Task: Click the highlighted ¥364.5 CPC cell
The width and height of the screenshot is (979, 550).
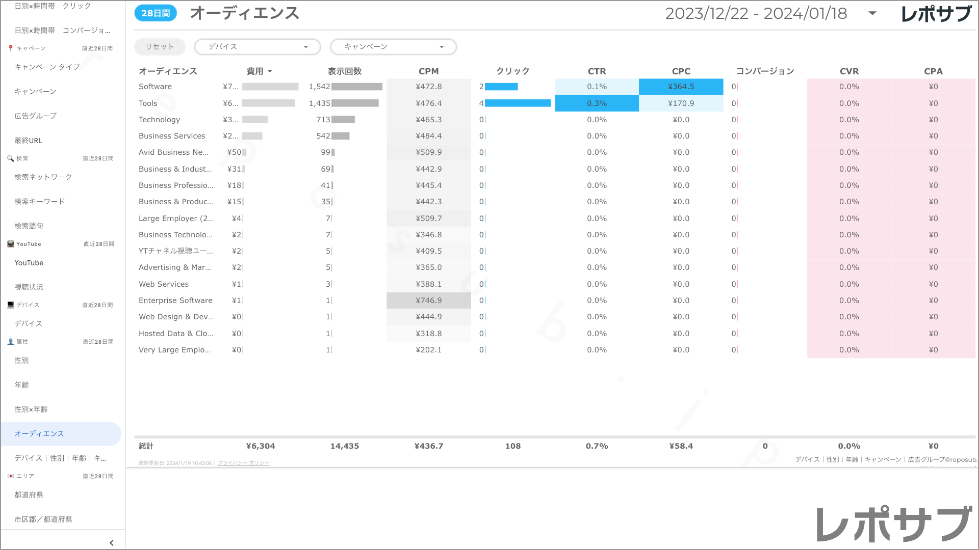Action: [681, 87]
